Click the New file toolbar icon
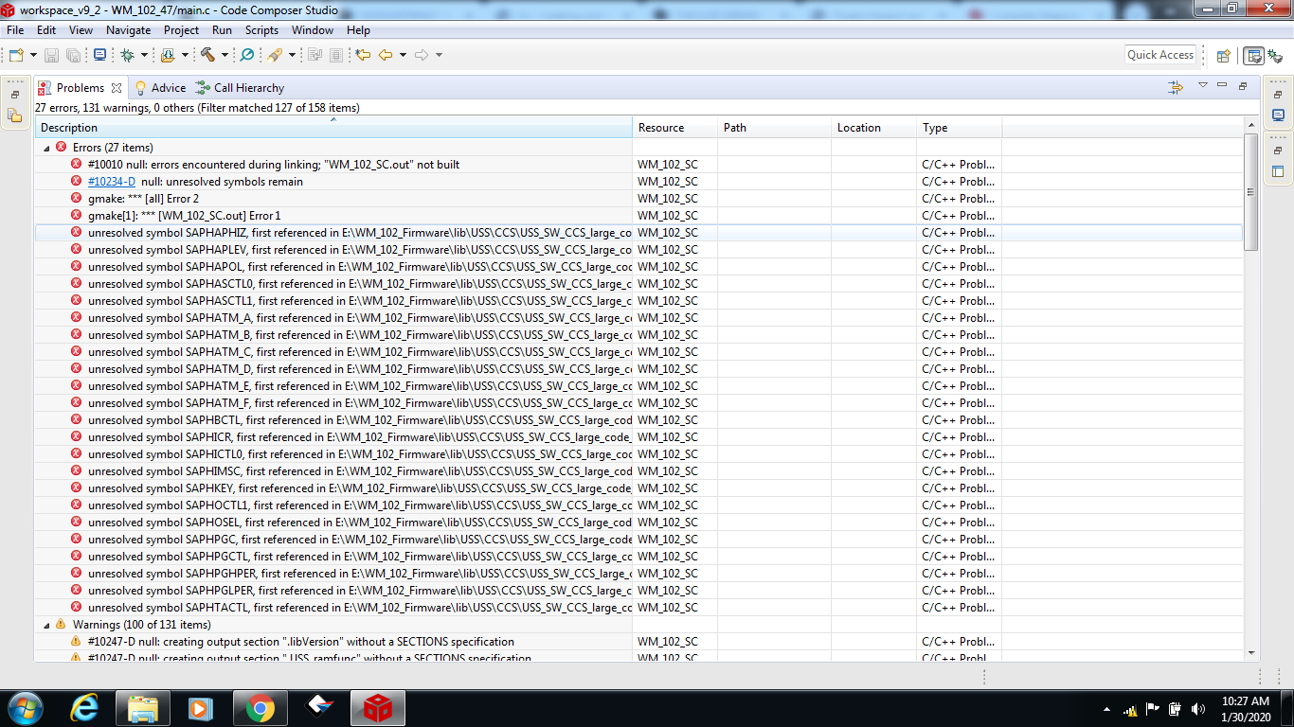The height and width of the screenshot is (727, 1294). [14, 55]
